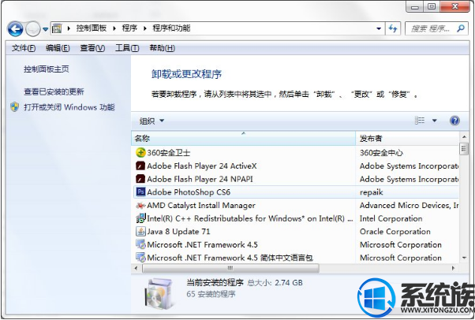Open the 编辑(E) menu
Screen dimensions: 475x320
pos(58,48)
